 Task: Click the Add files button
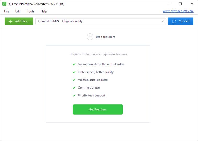(19, 21)
